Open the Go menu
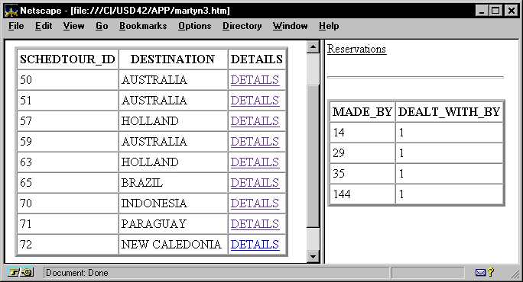Image resolution: width=523 pixels, height=282 pixels. click(x=102, y=26)
